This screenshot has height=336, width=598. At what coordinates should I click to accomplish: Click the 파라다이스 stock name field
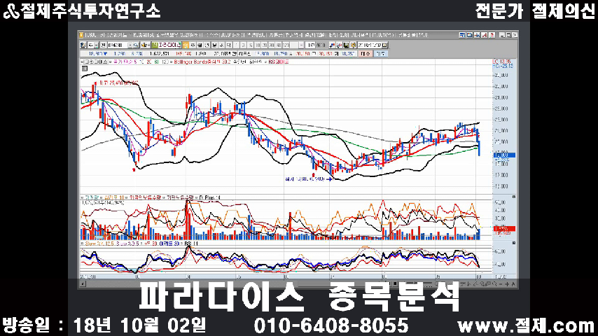(169, 45)
